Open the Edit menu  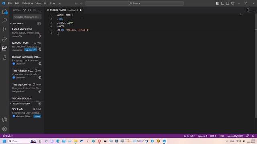[17, 4]
